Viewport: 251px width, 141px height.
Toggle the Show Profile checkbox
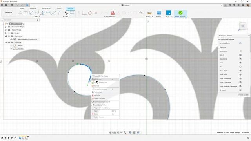pyautogui.click(x=240, y=70)
